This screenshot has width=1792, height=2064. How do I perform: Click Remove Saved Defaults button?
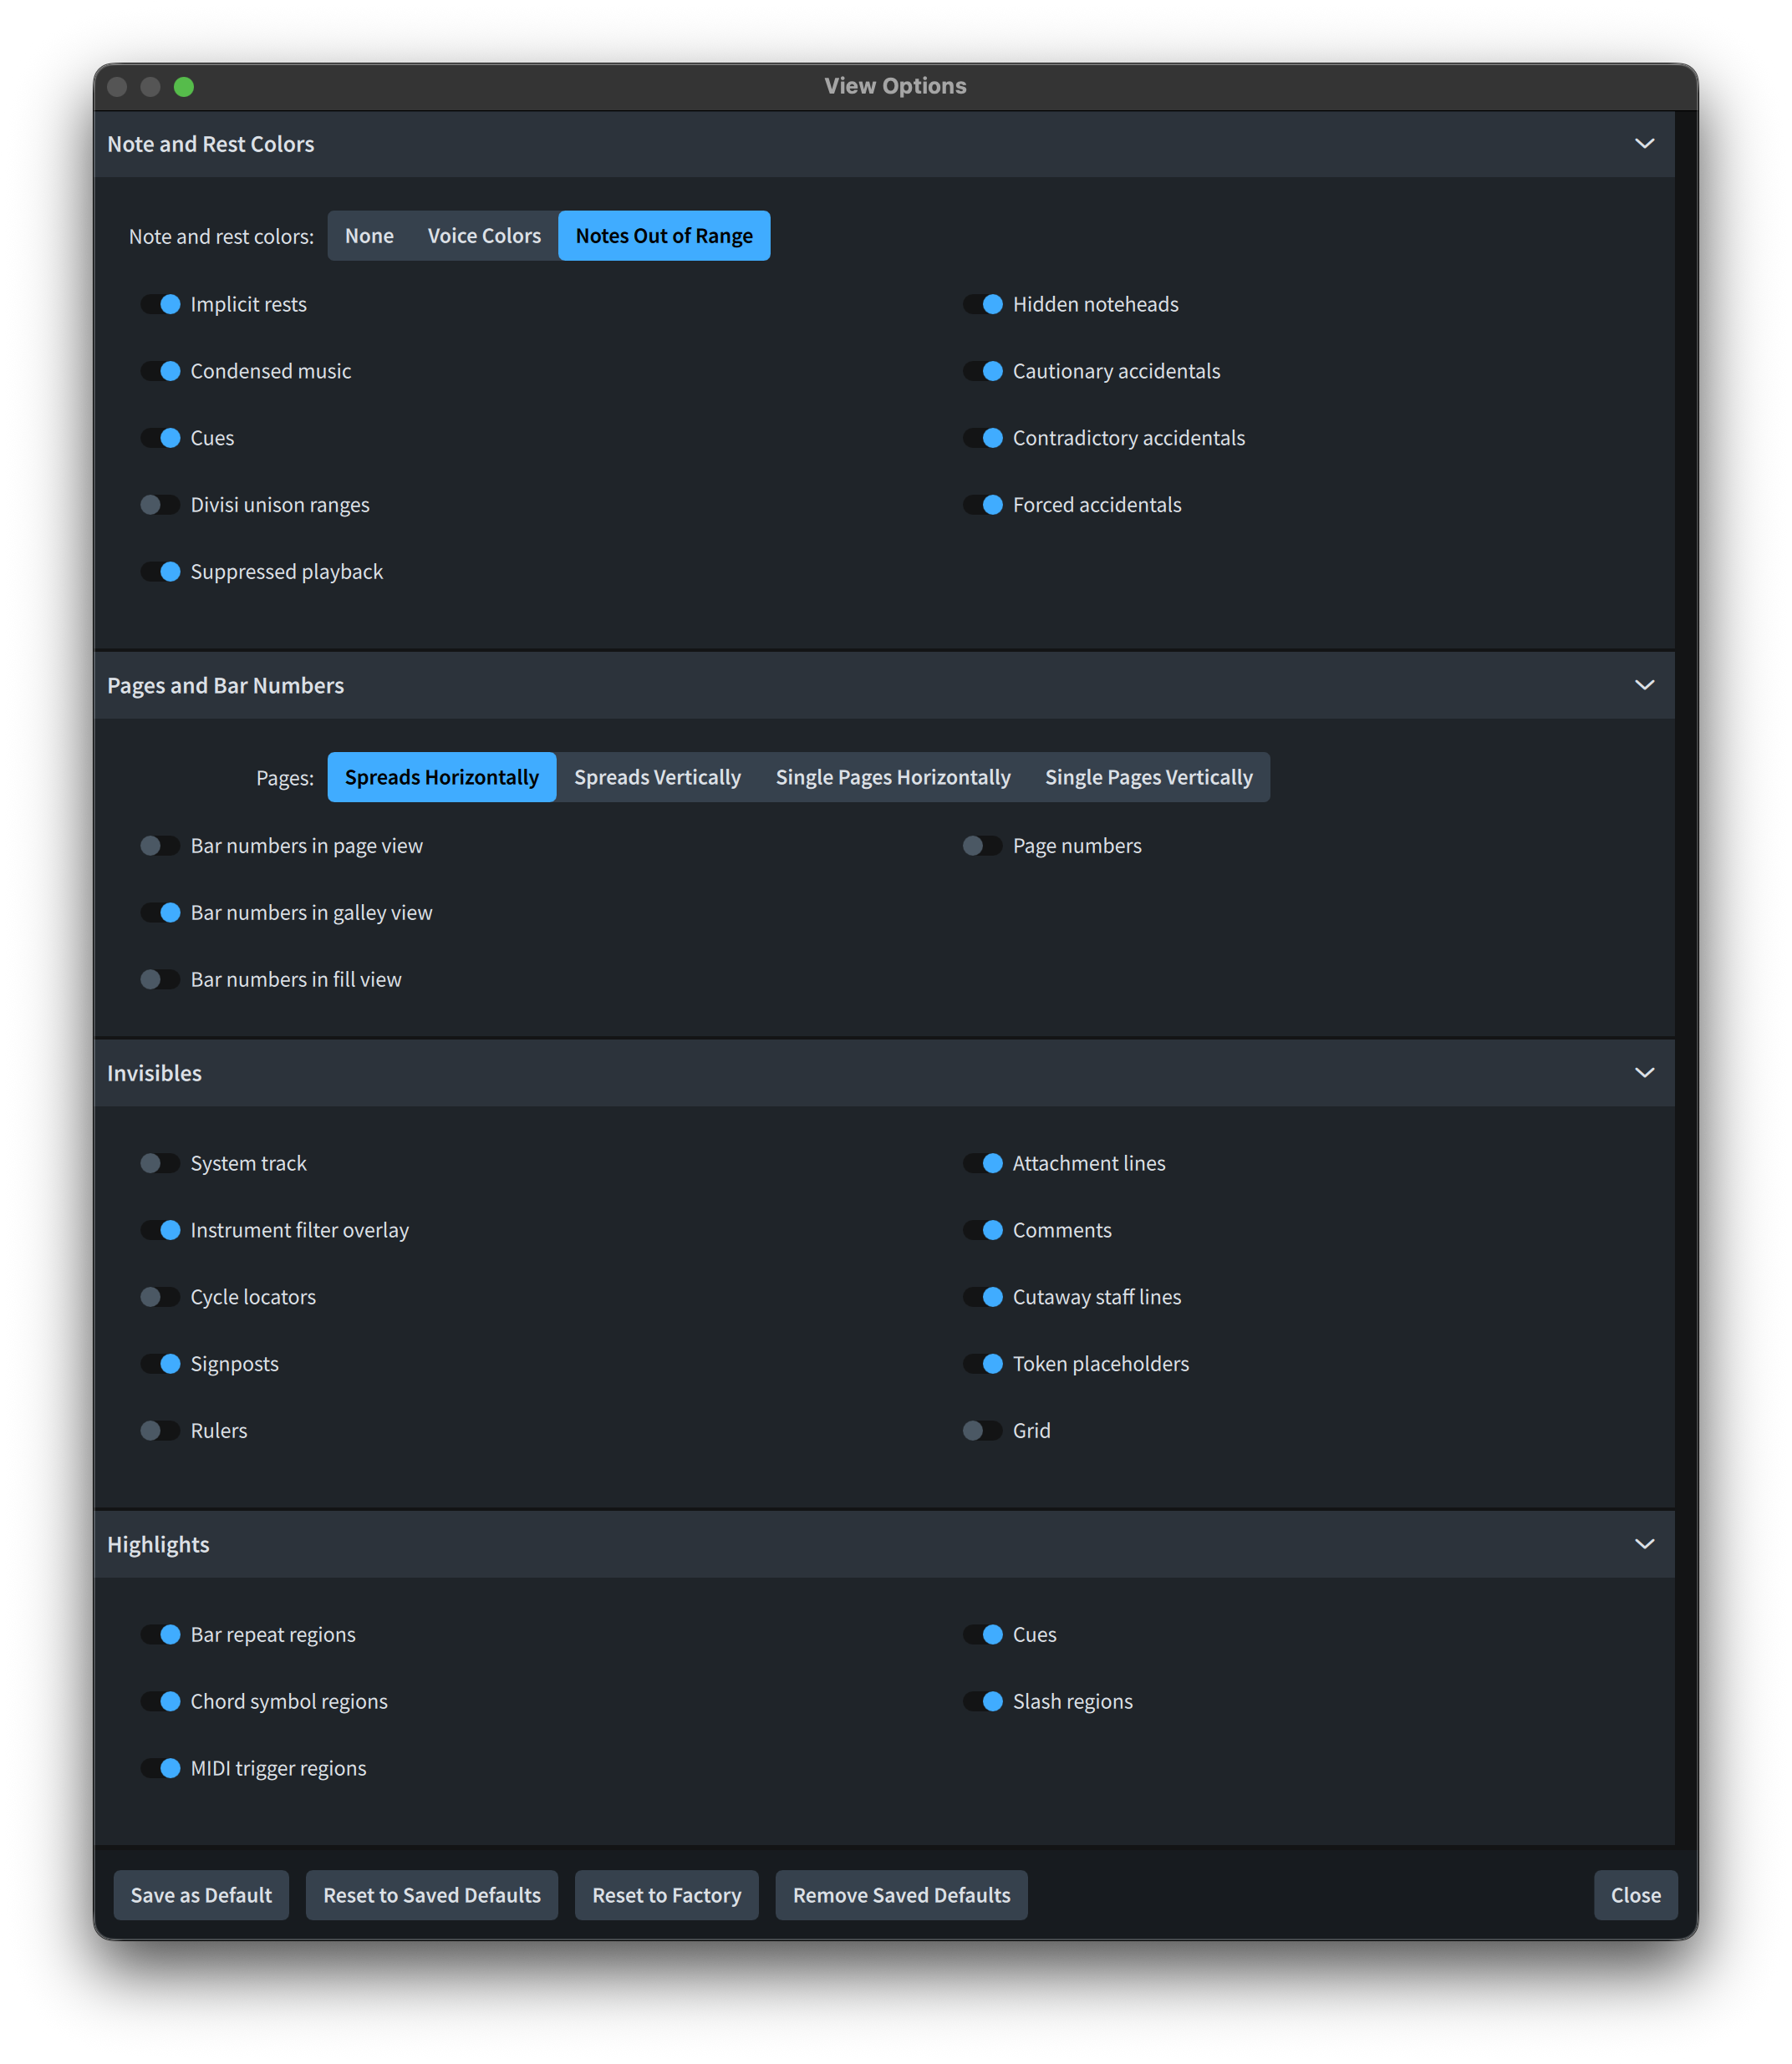click(901, 1895)
